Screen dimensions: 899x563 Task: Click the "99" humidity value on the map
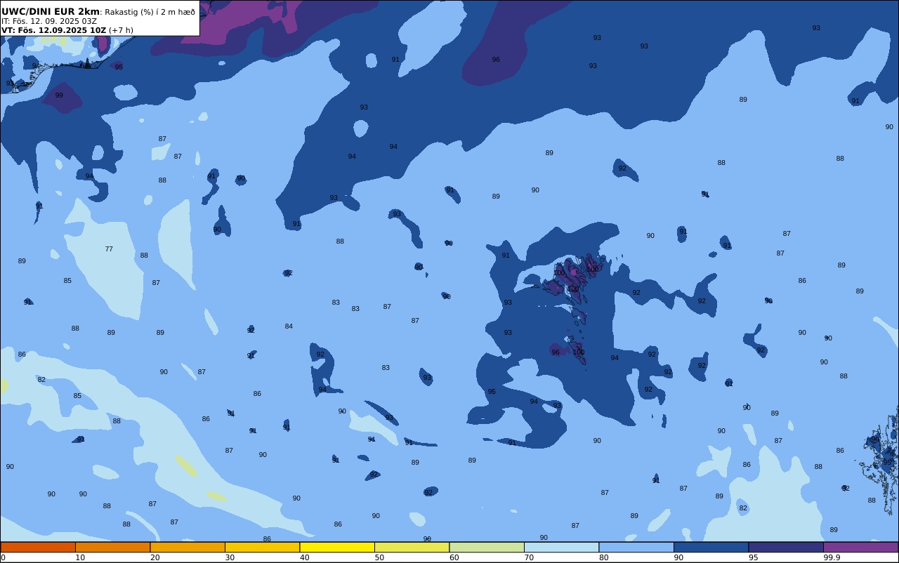[59, 95]
